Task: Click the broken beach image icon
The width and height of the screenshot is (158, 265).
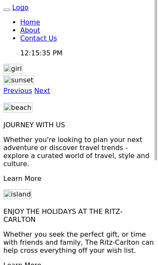Action: point(8,107)
